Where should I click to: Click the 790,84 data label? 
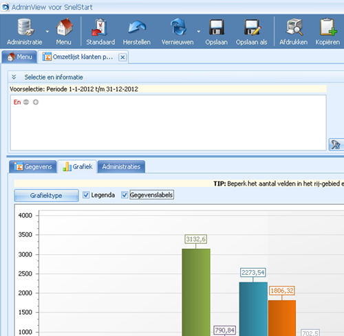click(225, 330)
